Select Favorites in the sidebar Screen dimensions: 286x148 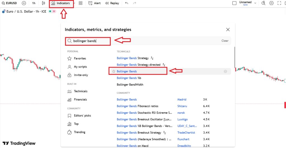[80, 59]
